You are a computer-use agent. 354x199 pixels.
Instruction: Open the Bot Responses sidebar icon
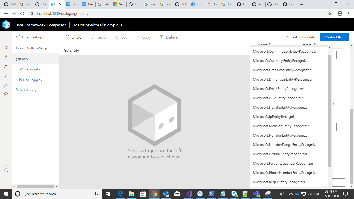point(6,66)
